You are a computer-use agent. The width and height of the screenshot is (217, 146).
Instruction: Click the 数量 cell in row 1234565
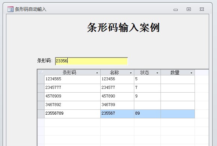(x=178, y=80)
